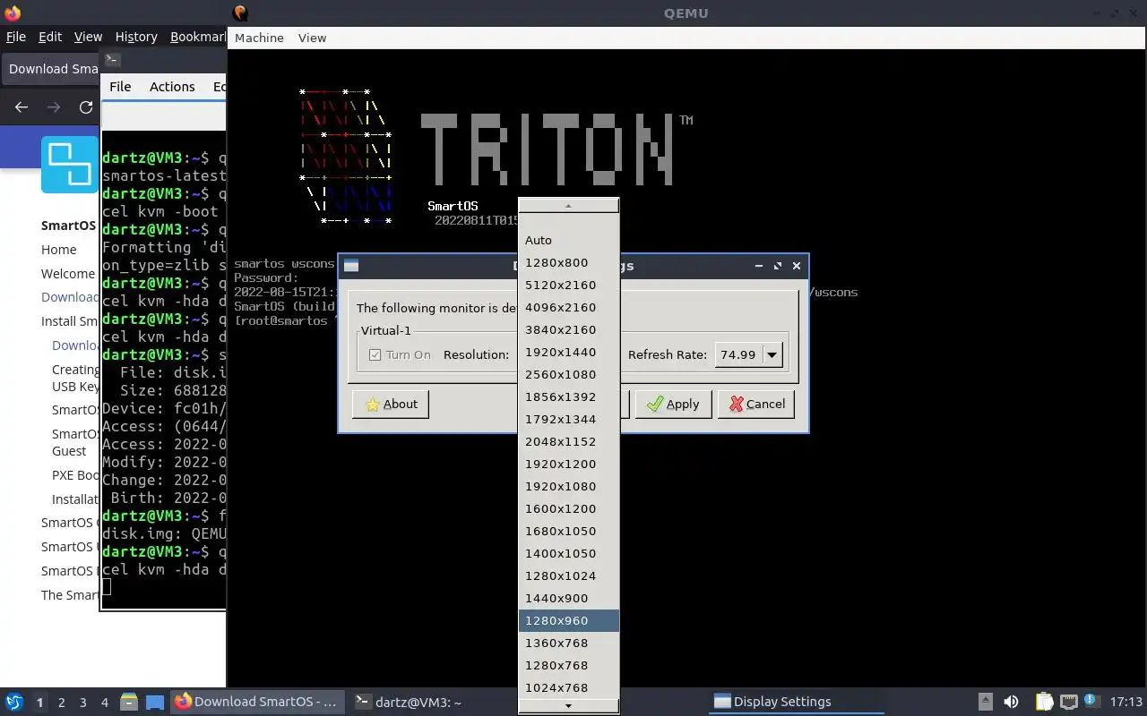Image resolution: width=1147 pixels, height=716 pixels.
Task: Click the terminal window icon in title bar
Action: (112, 60)
